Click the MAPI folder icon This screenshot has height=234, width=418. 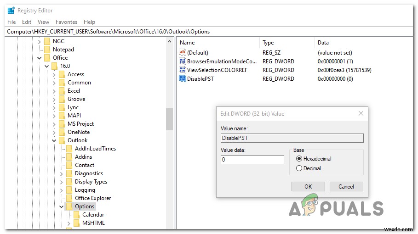(x=62, y=116)
